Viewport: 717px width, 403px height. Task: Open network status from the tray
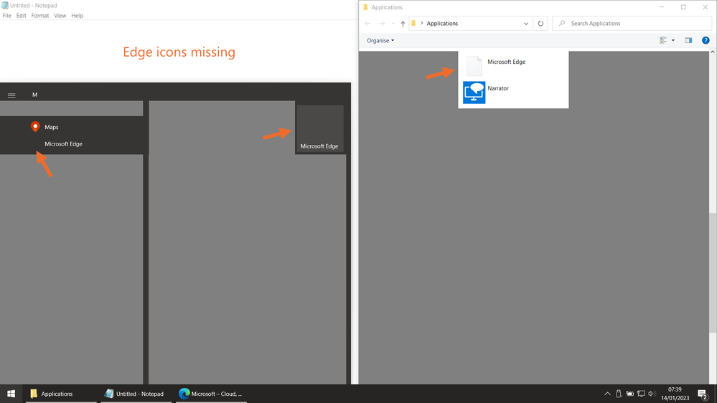click(x=642, y=394)
